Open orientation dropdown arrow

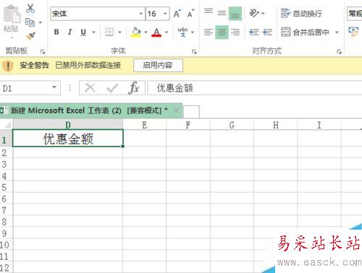pos(264,14)
